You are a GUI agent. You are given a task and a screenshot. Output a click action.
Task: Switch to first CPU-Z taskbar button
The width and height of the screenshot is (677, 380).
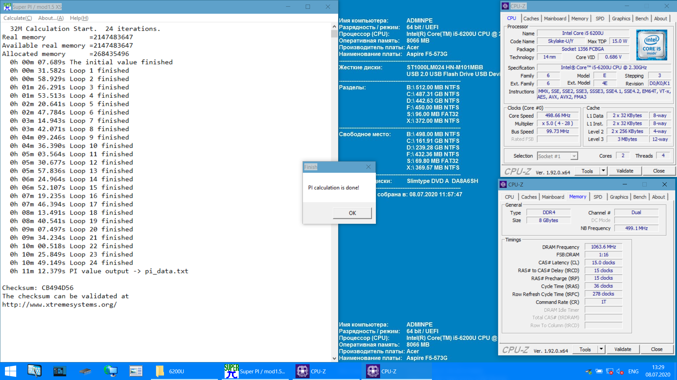pyautogui.click(x=326, y=371)
